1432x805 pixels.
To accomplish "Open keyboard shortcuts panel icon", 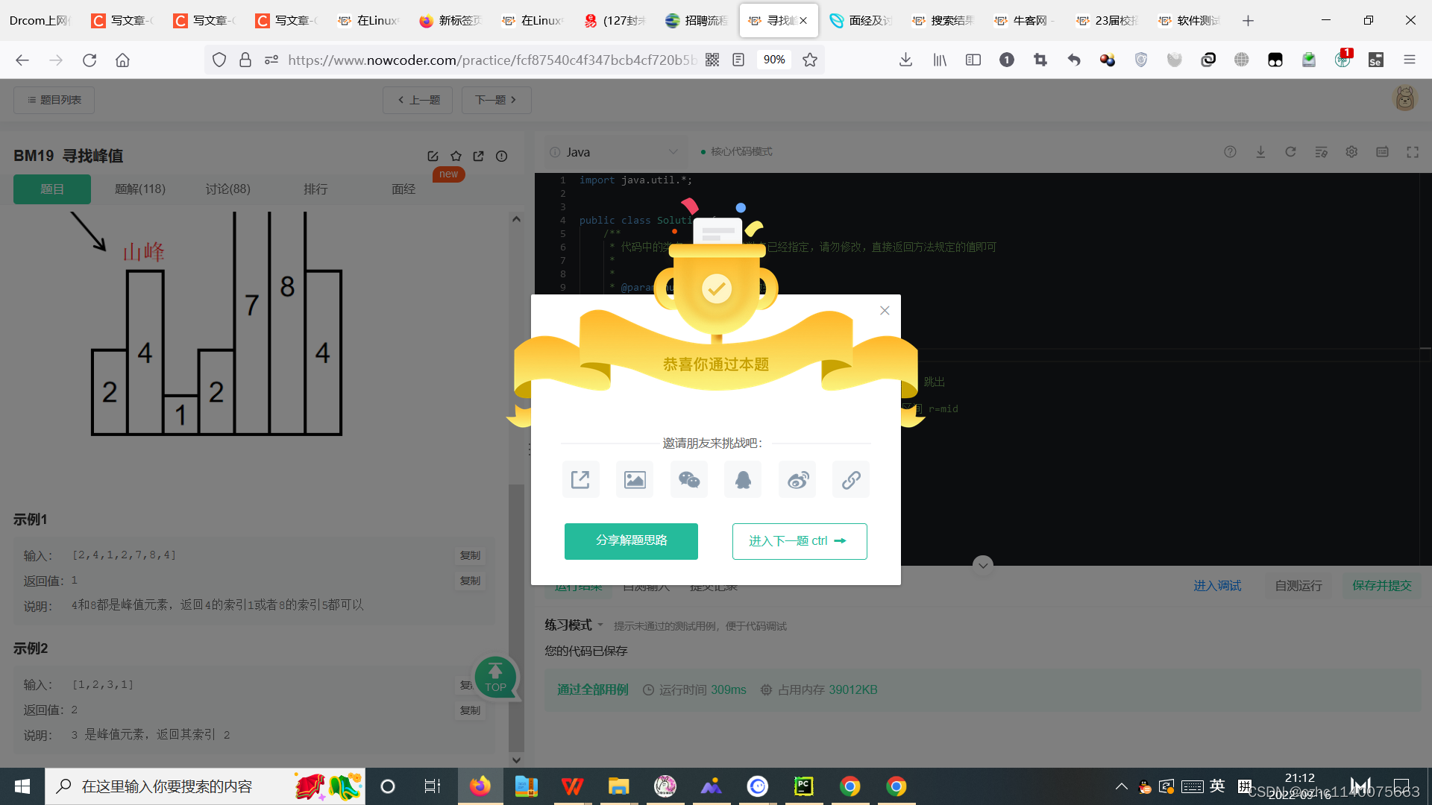I will coord(1382,151).
